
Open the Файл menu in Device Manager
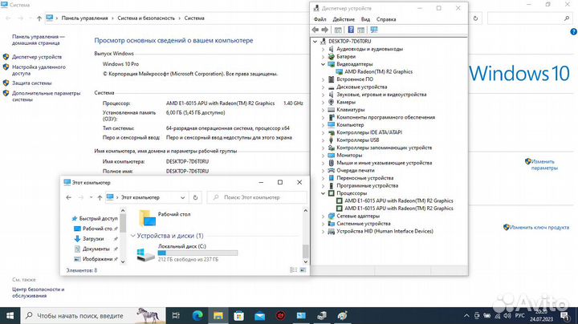tap(320, 19)
